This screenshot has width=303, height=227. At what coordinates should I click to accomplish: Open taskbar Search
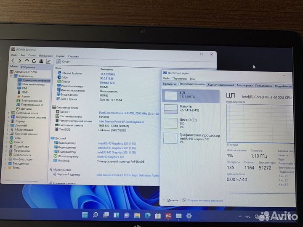coord(95,215)
